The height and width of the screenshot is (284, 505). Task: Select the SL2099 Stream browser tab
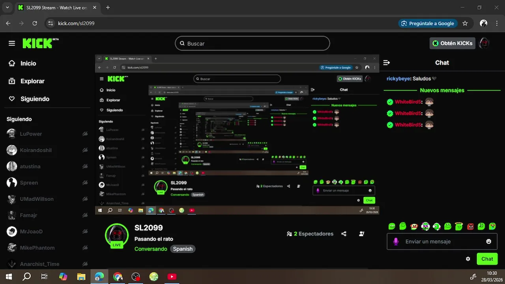pos(56,7)
